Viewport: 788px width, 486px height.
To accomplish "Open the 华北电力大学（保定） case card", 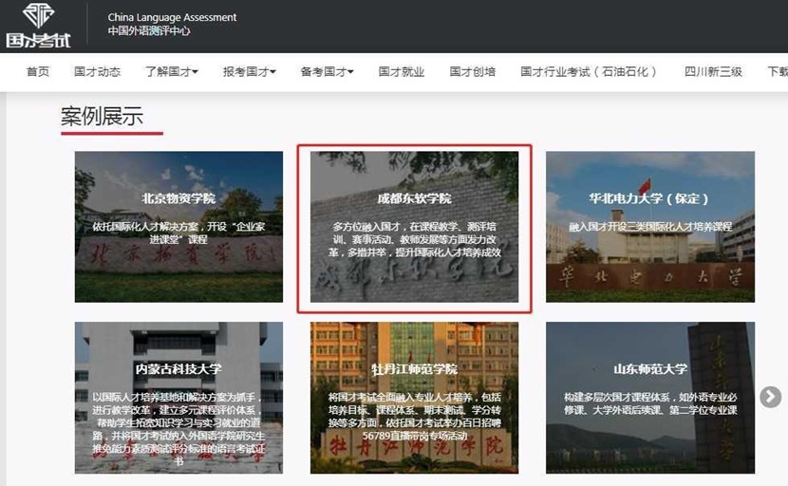I will click(650, 227).
